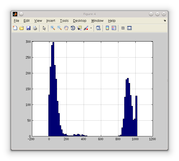
Task: Toggle the Pan hand tool
Action: (66, 28)
